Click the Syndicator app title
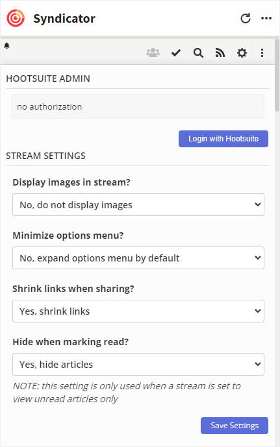 coord(64,19)
